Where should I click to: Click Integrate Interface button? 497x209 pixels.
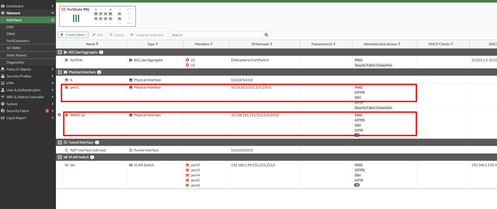tap(147, 35)
